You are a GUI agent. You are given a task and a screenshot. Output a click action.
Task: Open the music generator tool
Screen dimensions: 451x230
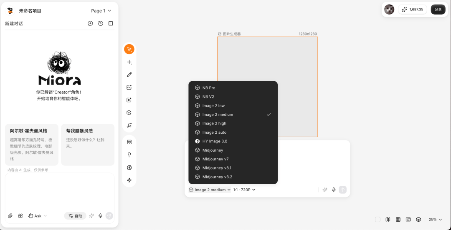pyautogui.click(x=129, y=125)
